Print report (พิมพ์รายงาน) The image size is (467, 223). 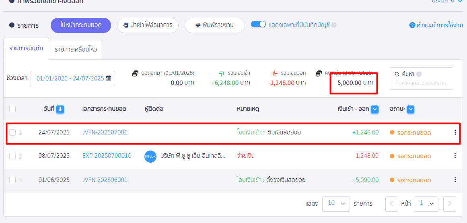coord(215,25)
